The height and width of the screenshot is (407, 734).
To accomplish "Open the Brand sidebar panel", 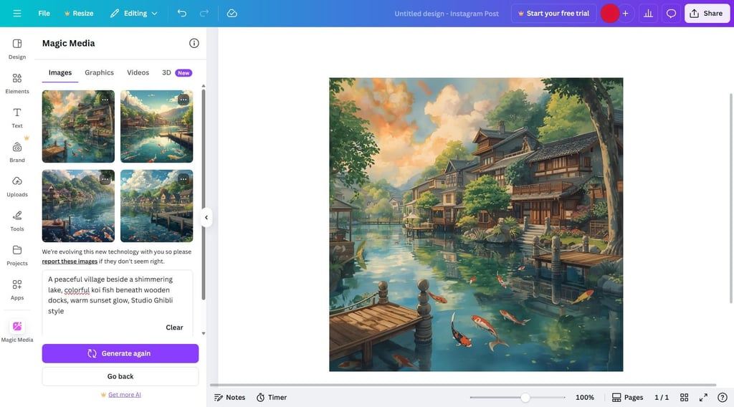I will tap(17, 153).
